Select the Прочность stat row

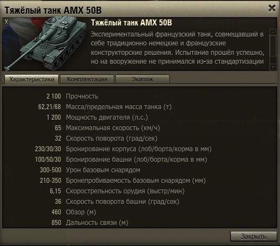point(72,96)
